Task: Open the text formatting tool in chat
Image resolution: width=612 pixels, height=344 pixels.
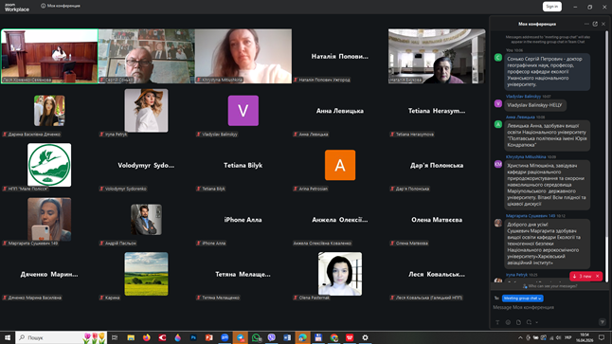Action: pos(497,322)
